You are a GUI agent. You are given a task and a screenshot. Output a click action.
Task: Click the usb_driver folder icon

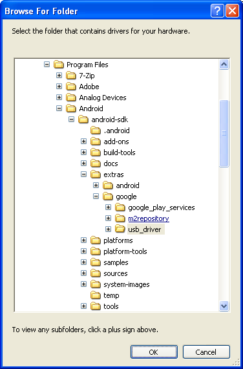coord(120,229)
